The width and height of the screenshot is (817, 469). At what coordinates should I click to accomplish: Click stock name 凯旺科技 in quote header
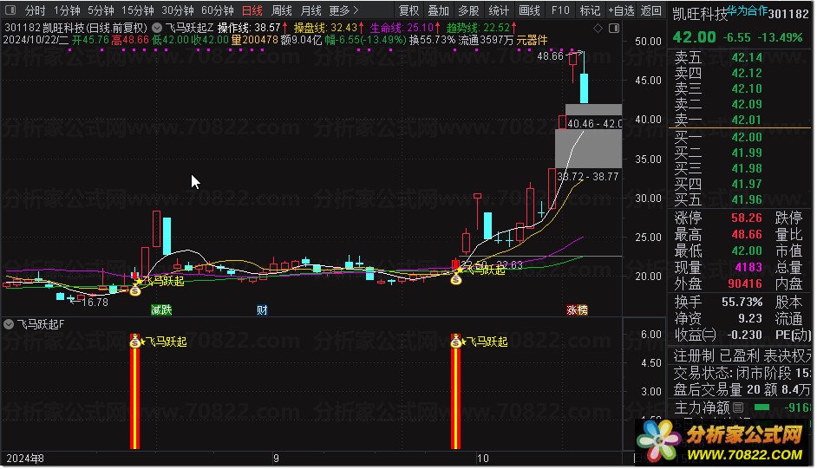point(699,14)
